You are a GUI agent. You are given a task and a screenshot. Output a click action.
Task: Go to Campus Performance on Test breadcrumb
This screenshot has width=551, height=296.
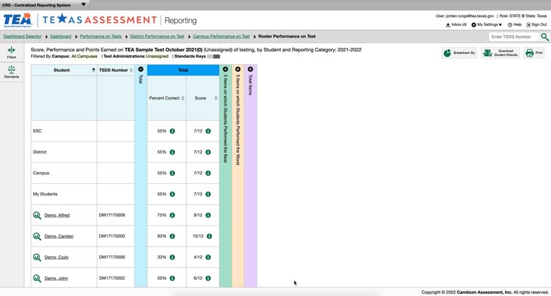coord(221,36)
